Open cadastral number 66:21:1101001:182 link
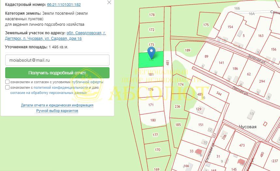Viewport: 280px width, 171px height. coord(64,5)
